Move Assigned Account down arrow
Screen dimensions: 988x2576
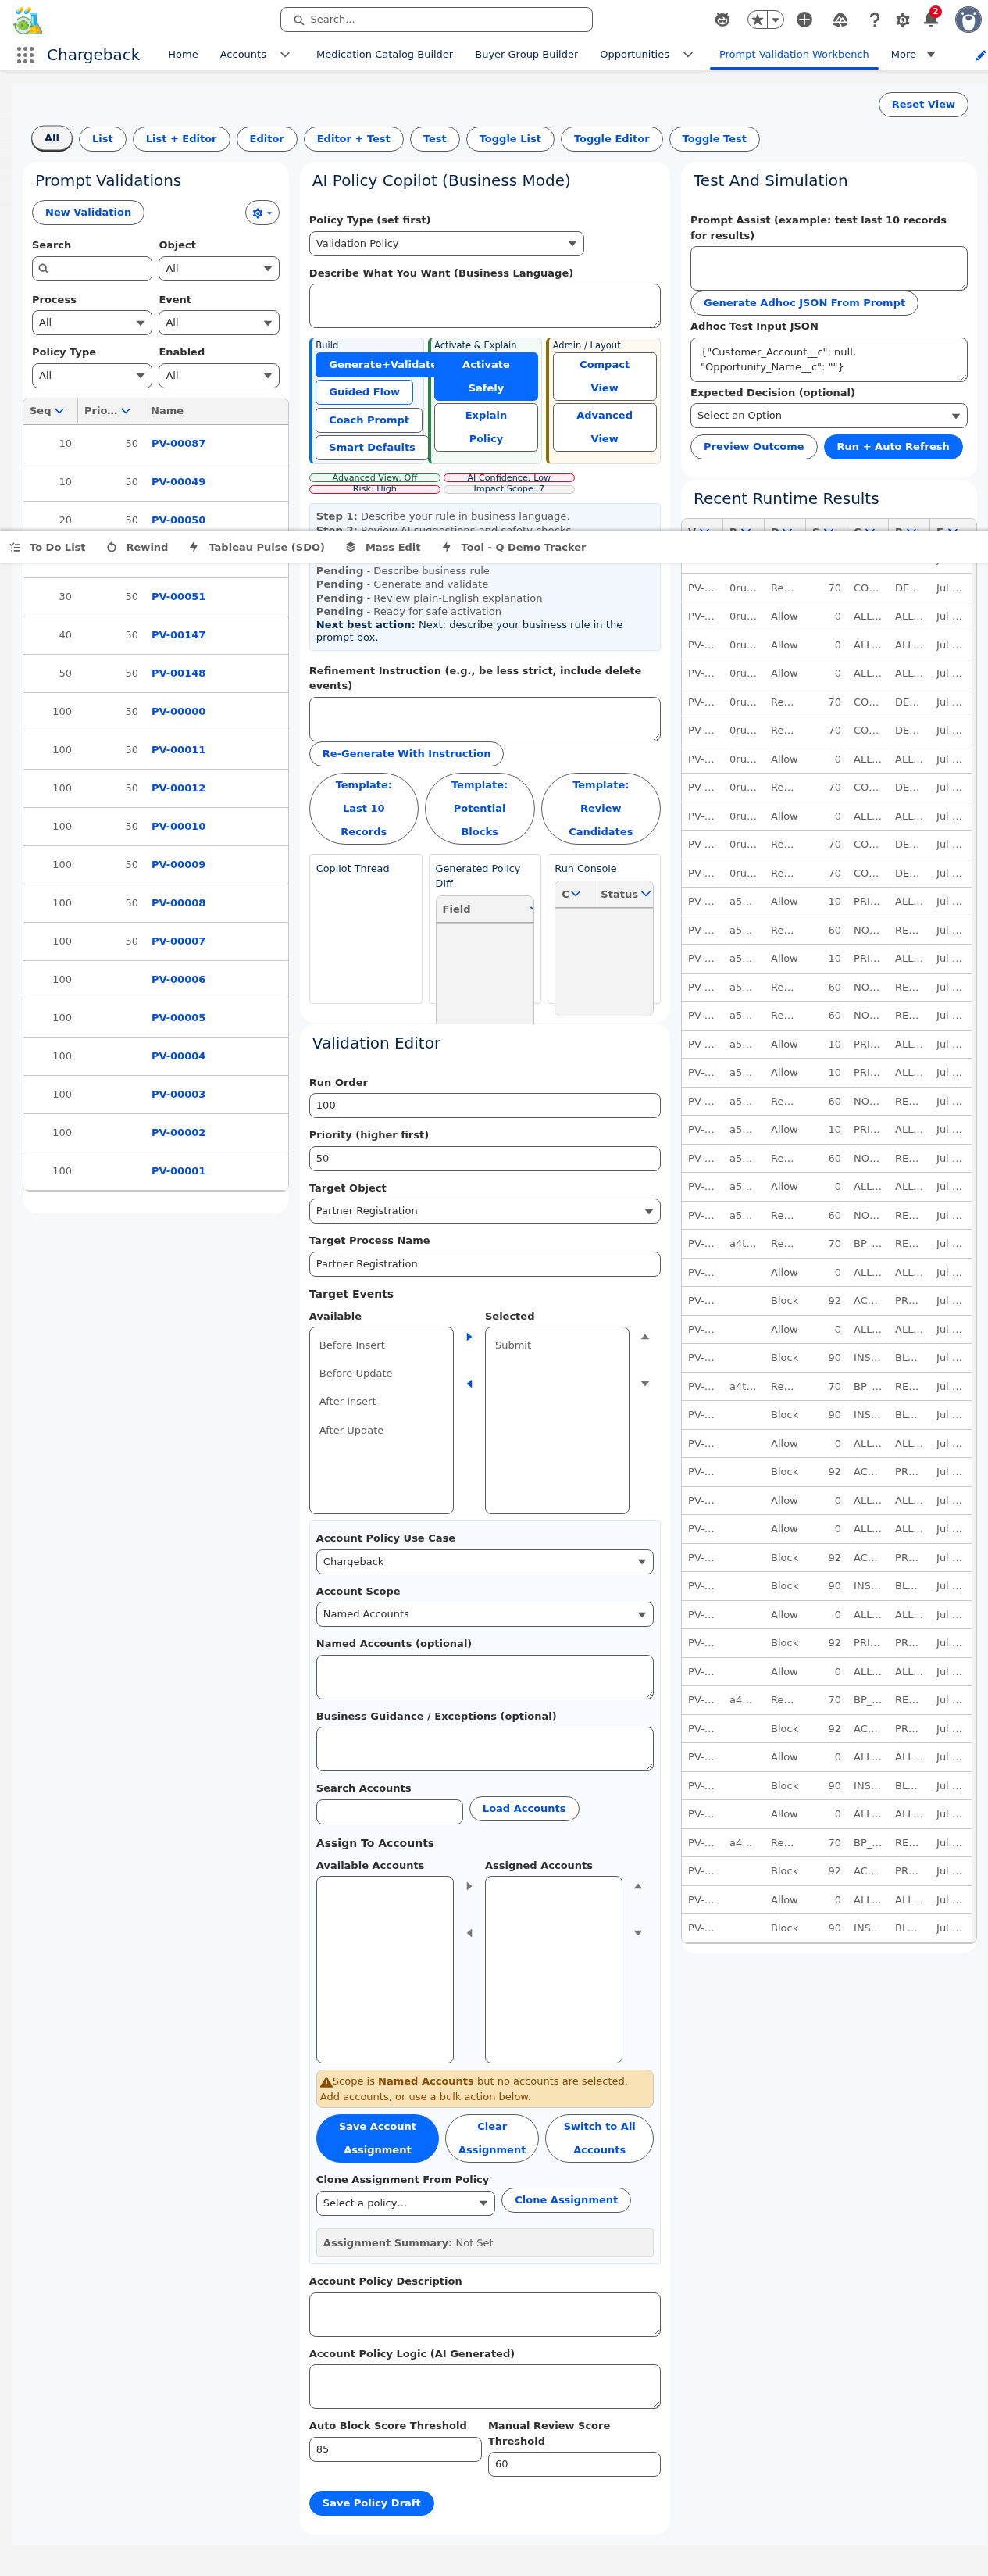(638, 1932)
